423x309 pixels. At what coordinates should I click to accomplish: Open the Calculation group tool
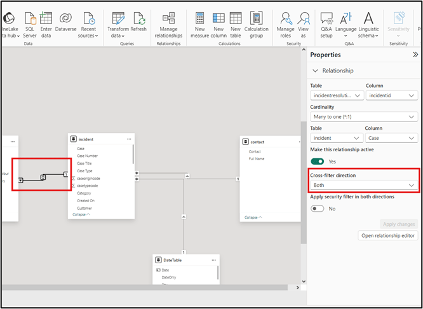(256, 18)
